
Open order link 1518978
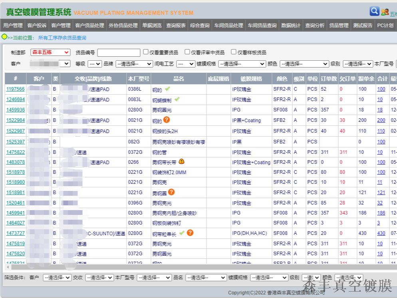[x=16, y=172]
